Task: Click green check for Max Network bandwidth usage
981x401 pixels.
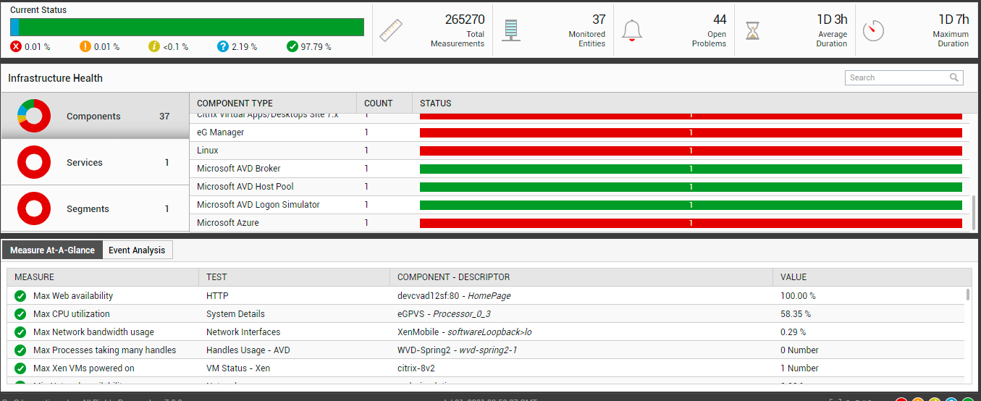Action: click(x=20, y=332)
